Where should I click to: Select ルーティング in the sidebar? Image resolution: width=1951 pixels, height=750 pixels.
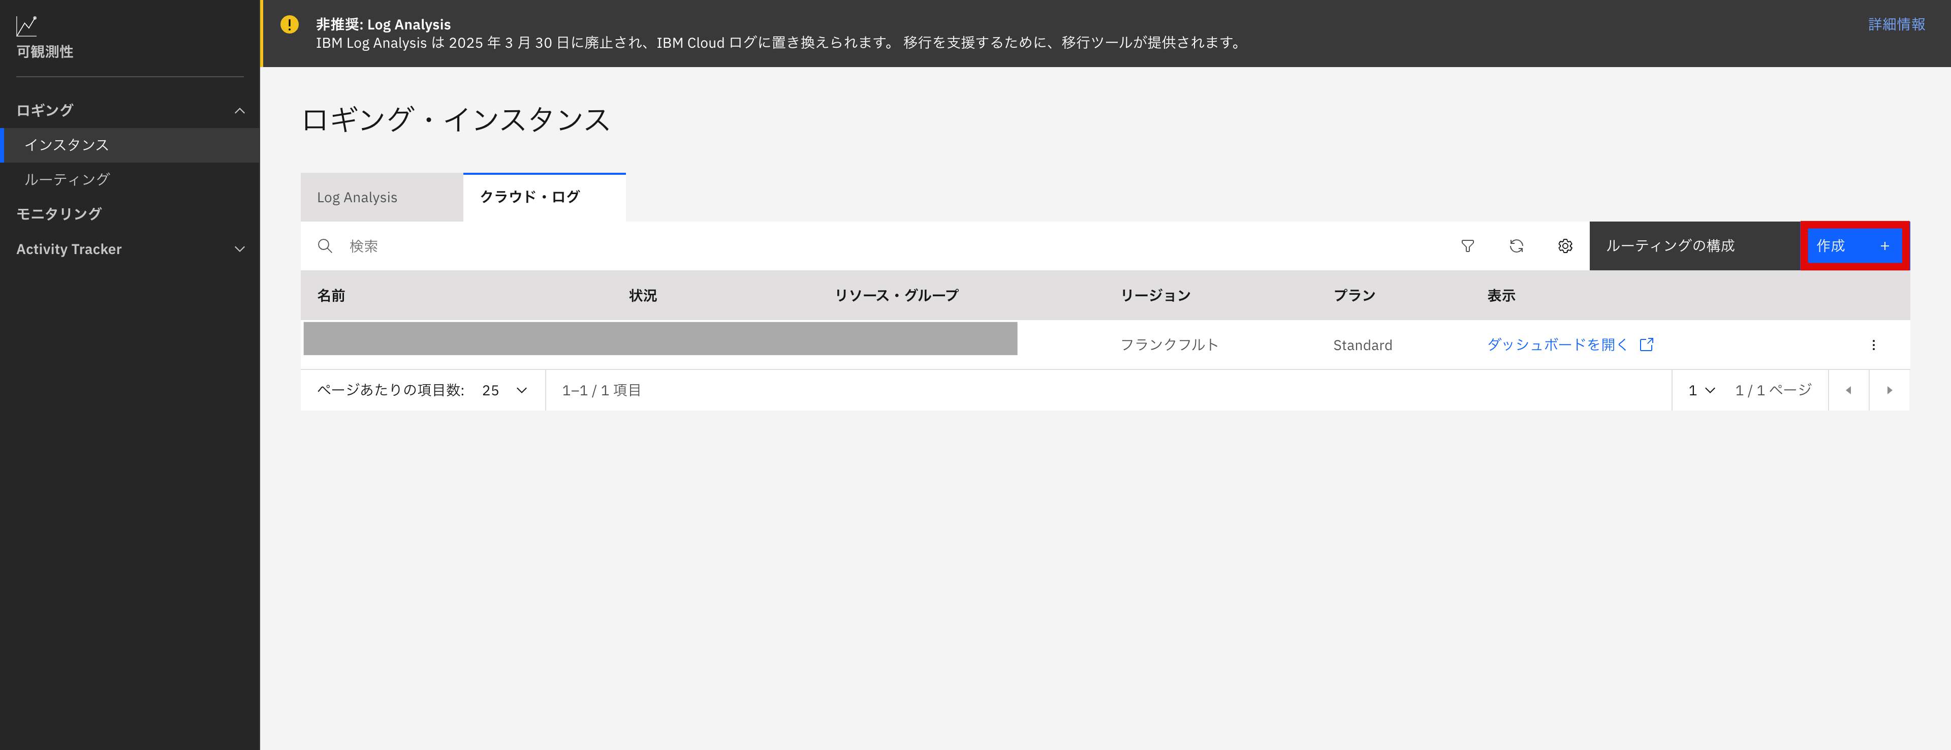66,179
